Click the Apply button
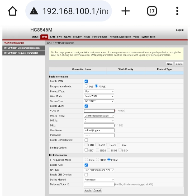This screenshot has width=190, height=196. [88, 190]
